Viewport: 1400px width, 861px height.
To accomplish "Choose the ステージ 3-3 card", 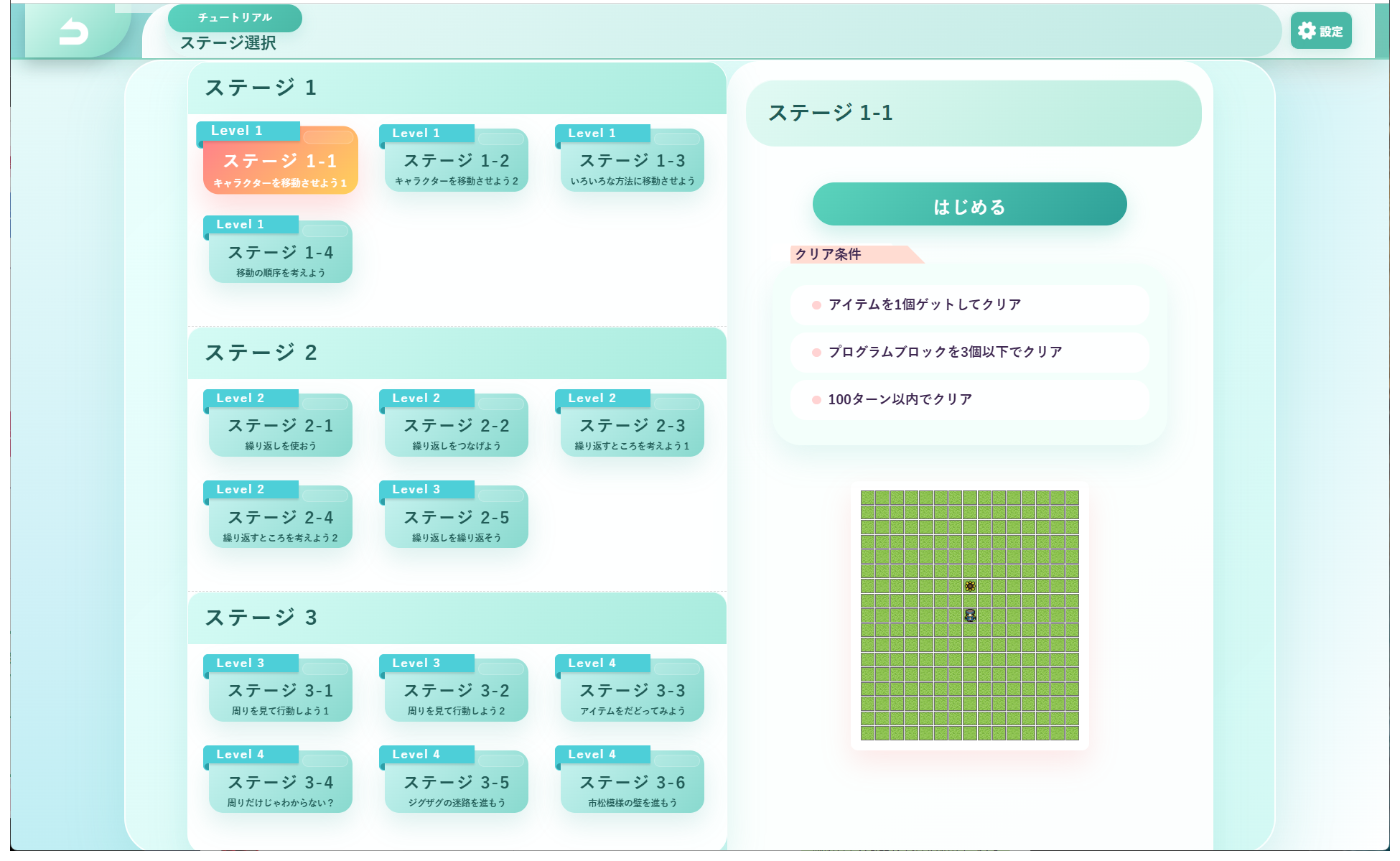I will tap(632, 689).
